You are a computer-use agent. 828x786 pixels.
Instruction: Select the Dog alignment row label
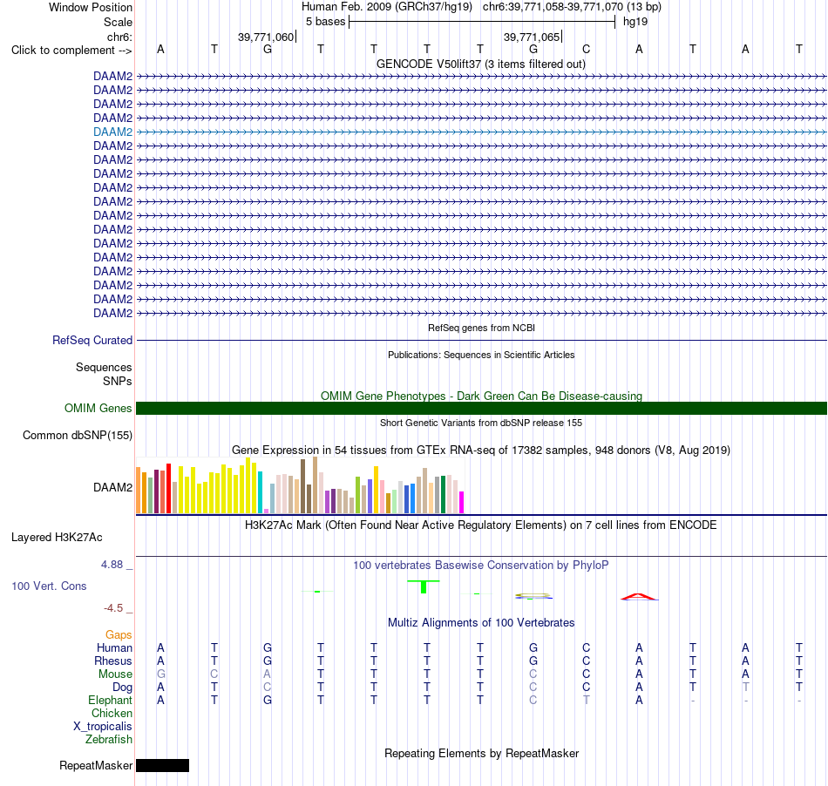pyautogui.click(x=122, y=688)
